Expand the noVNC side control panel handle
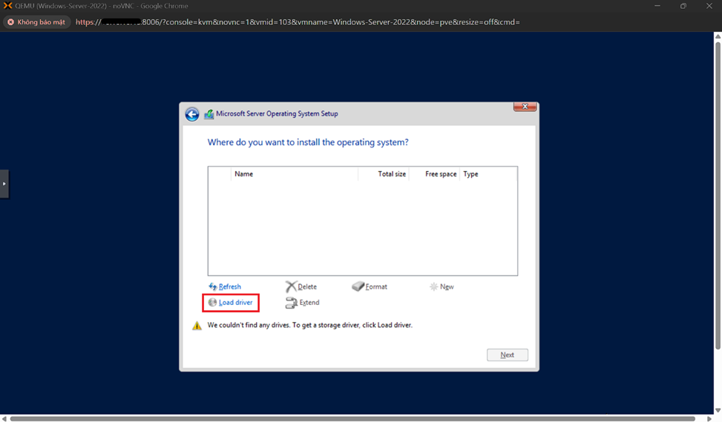 tap(4, 184)
